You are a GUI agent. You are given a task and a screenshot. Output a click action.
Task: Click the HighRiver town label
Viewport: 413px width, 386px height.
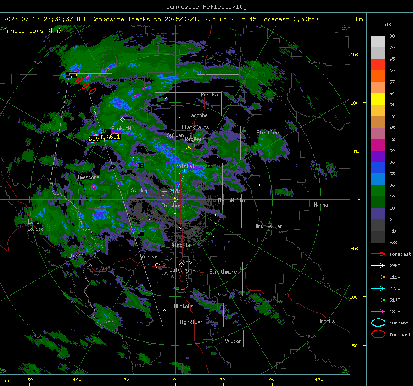pyautogui.click(x=190, y=322)
